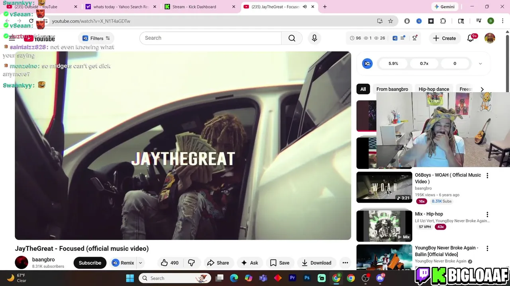Open Chrome media controls icon
510x286 pixels.
tap(479, 21)
